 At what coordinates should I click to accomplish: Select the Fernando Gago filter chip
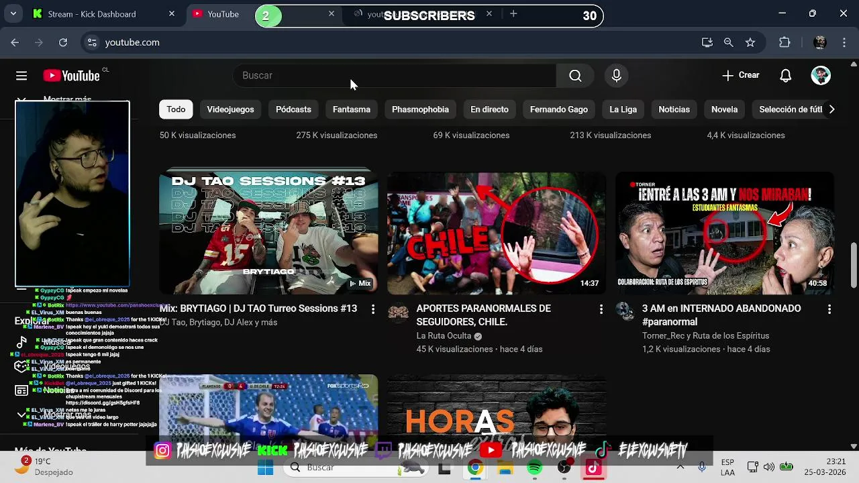tap(559, 109)
